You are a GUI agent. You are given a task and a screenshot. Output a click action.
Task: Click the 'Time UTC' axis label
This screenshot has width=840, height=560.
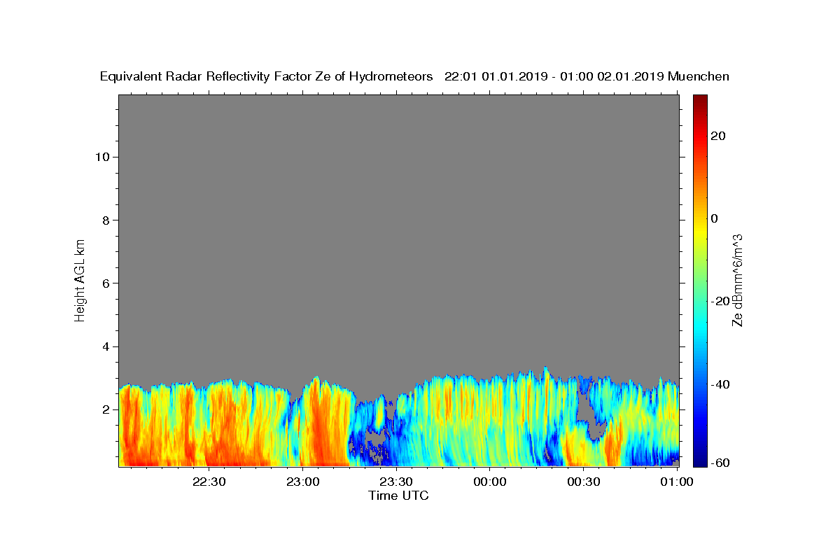click(398, 496)
